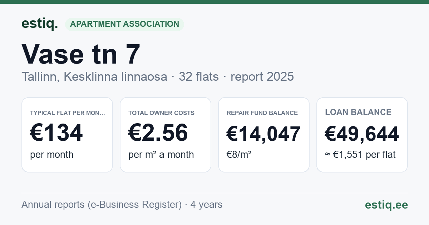Click the '≈ €1,551 per flat' caption

click(360, 155)
